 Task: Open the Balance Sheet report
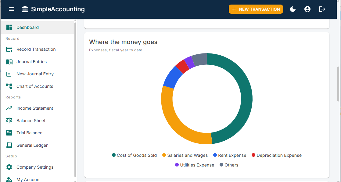[x=37, y=120]
